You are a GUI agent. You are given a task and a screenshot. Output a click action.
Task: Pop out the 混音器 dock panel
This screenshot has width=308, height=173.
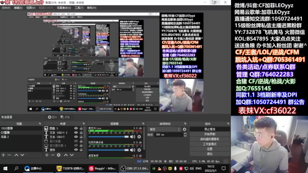point(143,124)
